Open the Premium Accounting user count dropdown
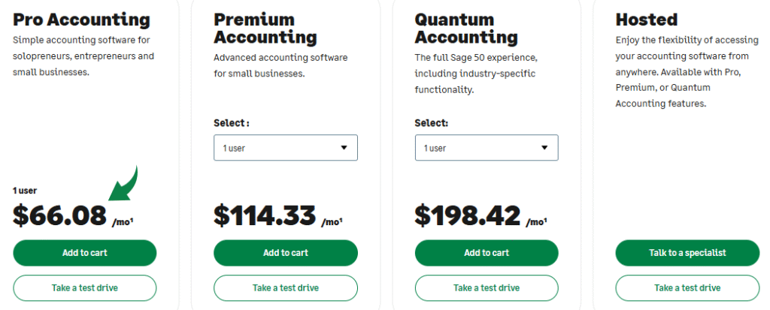This screenshot has height=310, width=770. pyautogui.click(x=285, y=148)
